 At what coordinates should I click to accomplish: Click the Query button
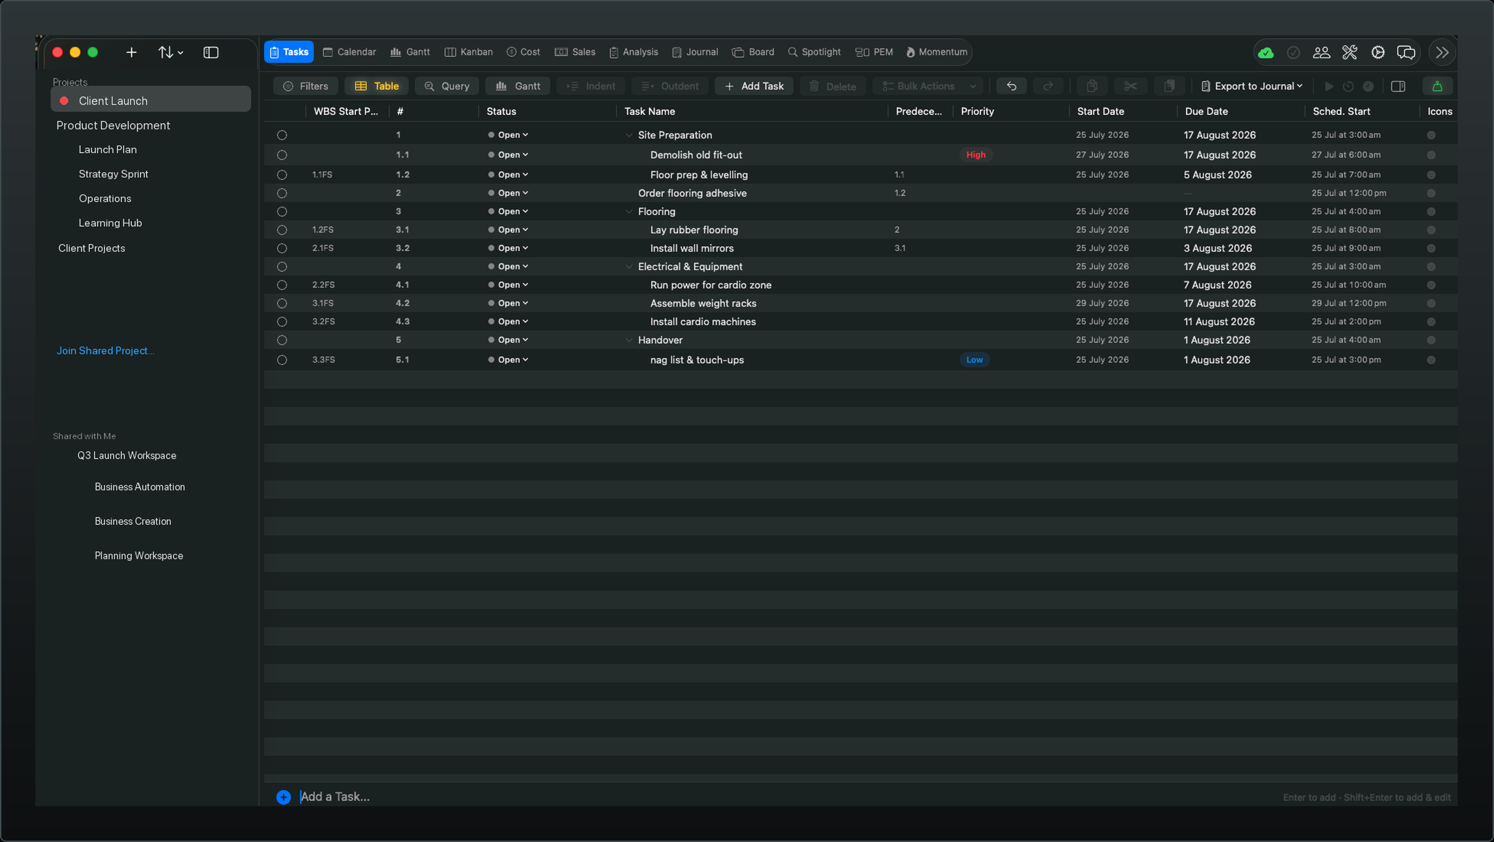pos(446,86)
